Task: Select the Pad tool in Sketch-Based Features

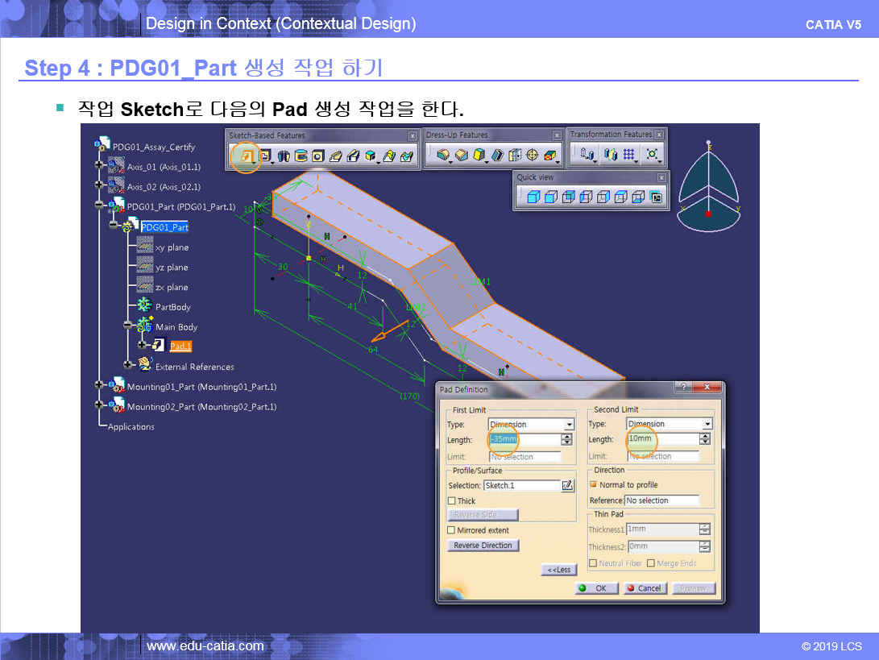Action: click(247, 156)
